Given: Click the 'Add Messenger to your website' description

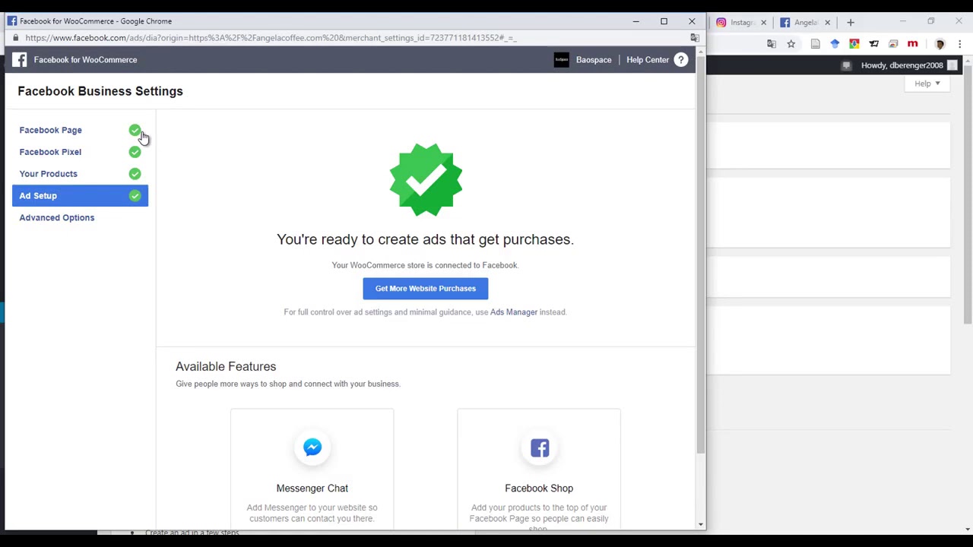Looking at the screenshot, I should (312, 513).
